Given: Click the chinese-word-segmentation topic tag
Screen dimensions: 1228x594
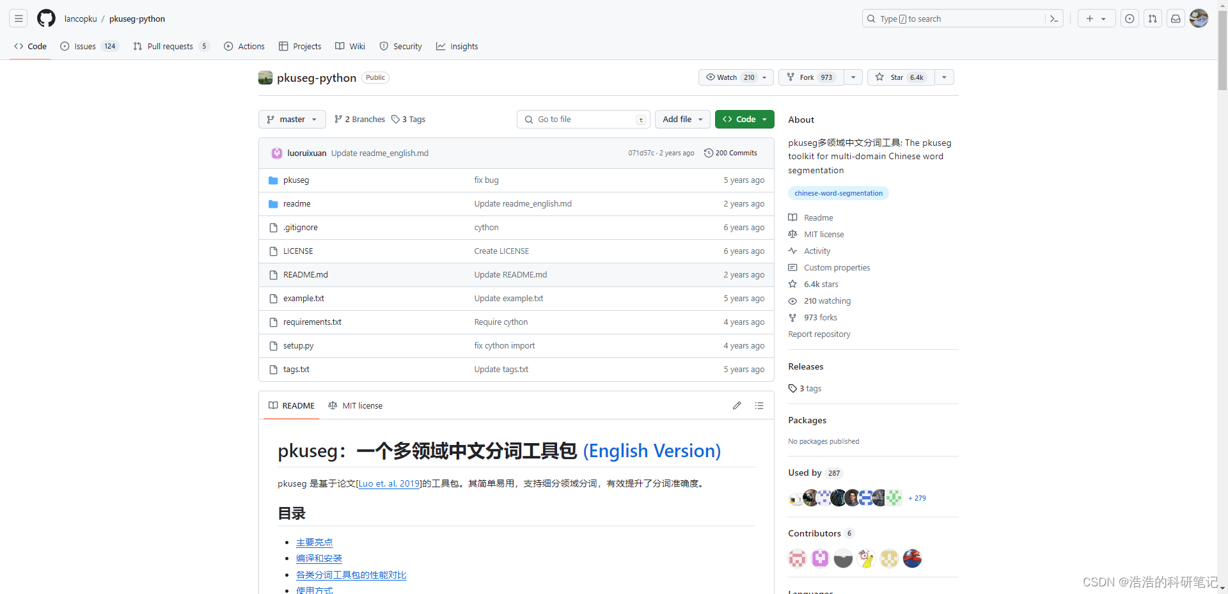Looking at the screenshot, I should 838,193.
